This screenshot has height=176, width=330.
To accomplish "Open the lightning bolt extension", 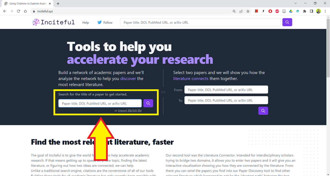I will pos(263,12).
